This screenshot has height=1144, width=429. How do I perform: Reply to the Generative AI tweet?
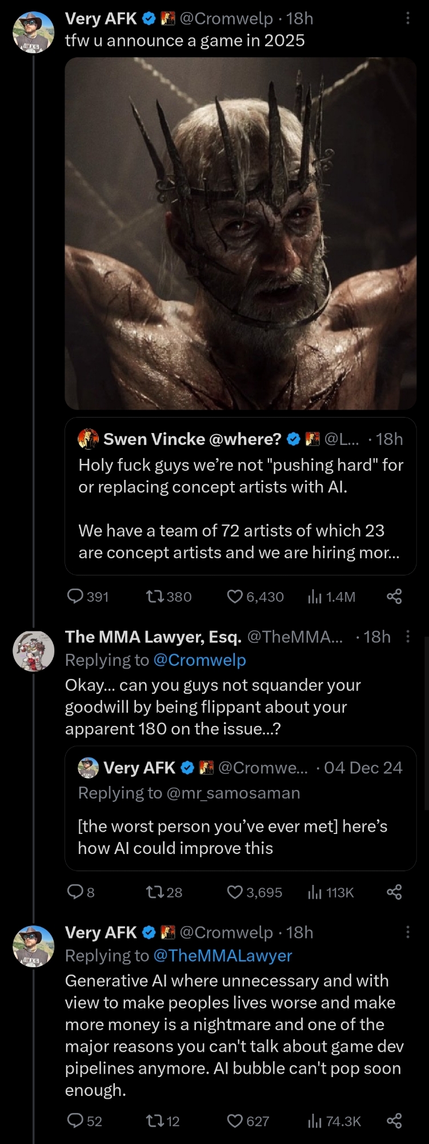click(x=75, y=1121)
